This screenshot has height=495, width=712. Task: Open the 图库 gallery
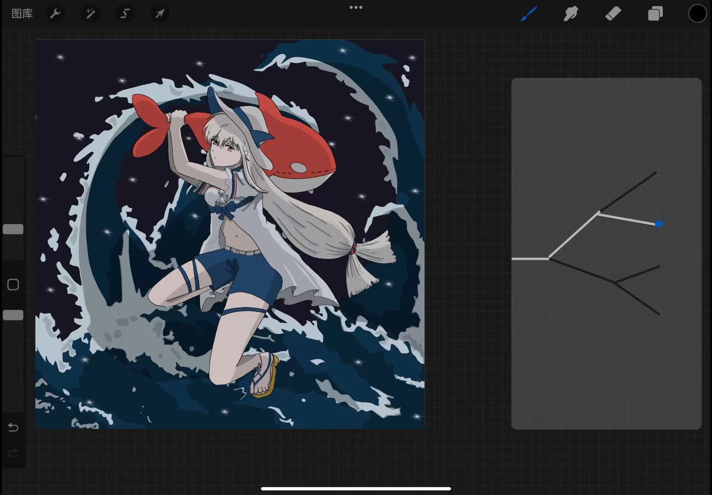click(22, 14)
